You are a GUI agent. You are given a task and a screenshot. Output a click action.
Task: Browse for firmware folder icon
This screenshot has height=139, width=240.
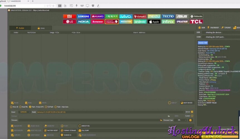161,120
